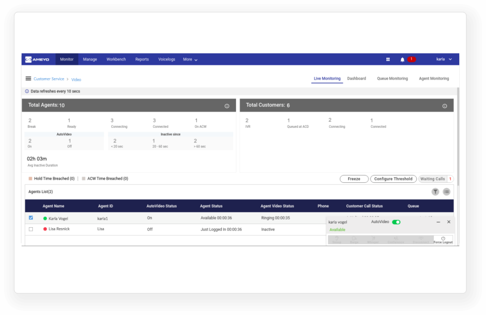
Task: Click the info icon on Total Agents panel
Action: [x=227, y=106]
